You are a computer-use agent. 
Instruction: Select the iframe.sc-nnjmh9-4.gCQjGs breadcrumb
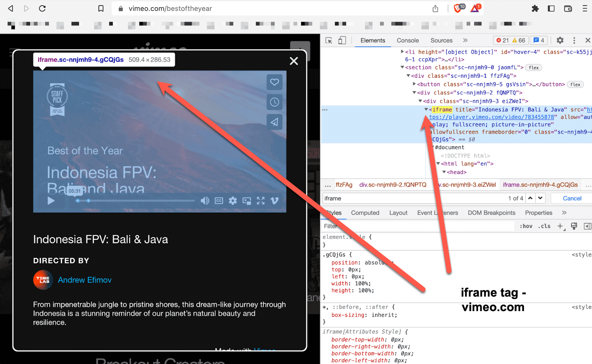pos(540,185)
